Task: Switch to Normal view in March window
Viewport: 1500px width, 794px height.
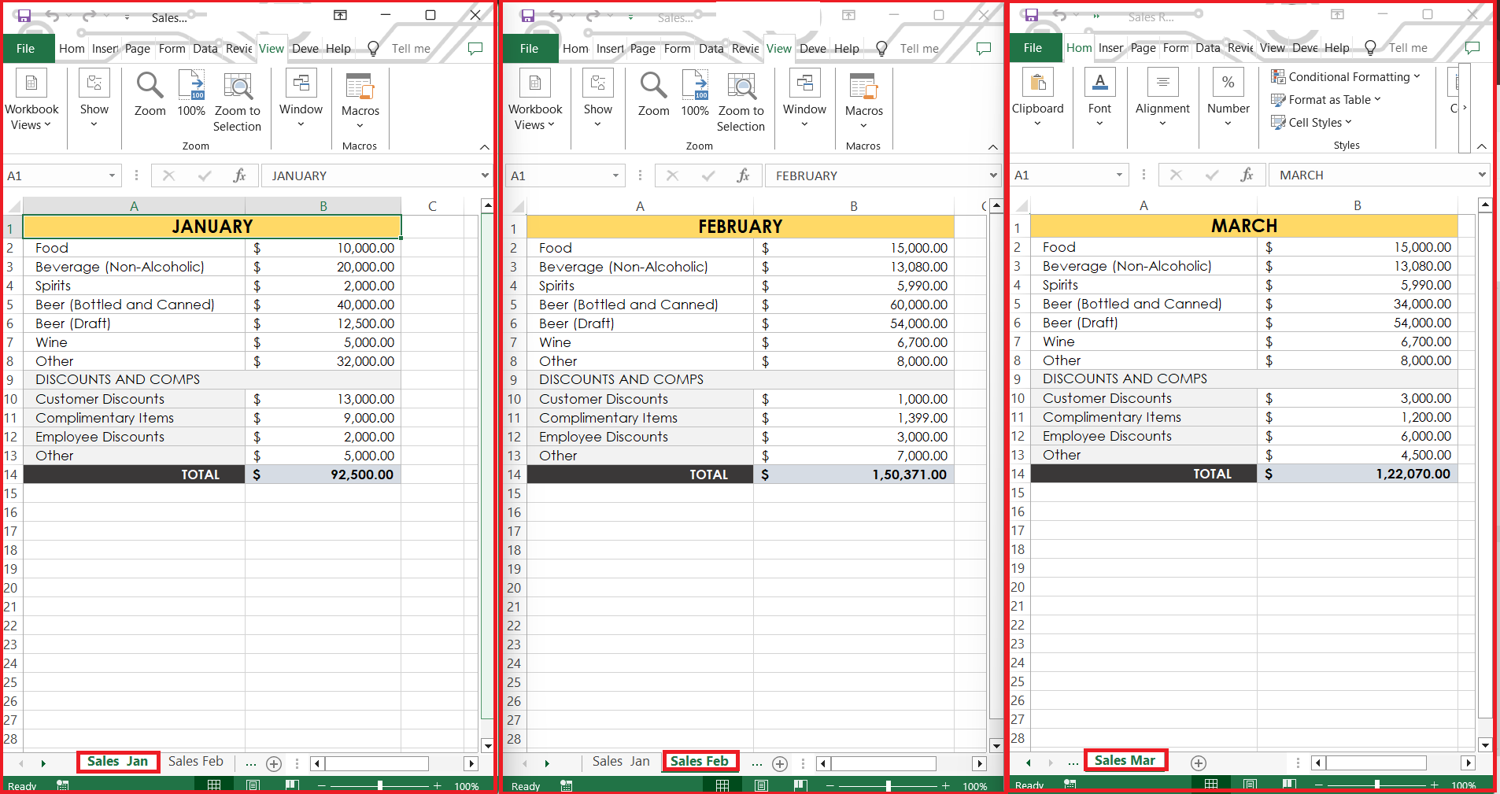Action: [x=1211, y=784]
